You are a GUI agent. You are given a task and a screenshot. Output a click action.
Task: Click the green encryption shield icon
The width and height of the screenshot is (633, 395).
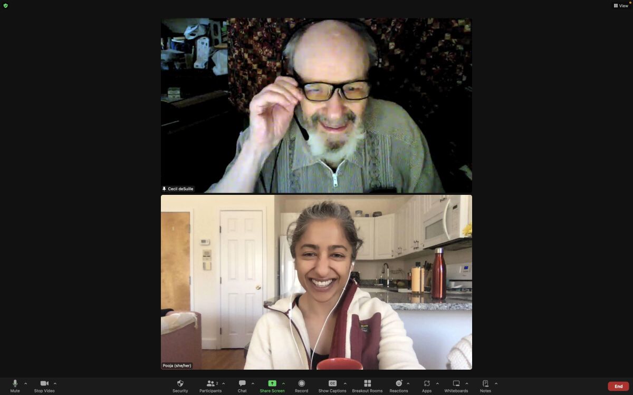coord(6,6)
